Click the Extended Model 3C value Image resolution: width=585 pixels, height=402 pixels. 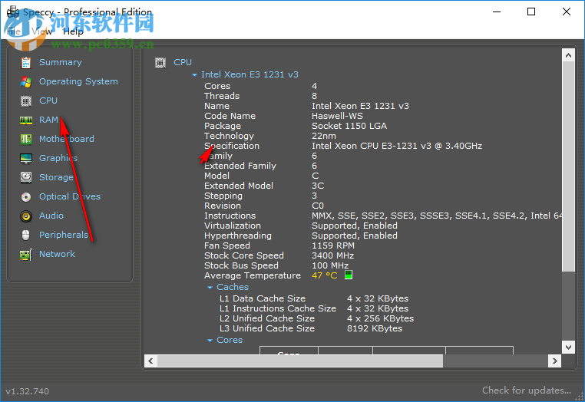click(318, 186)
